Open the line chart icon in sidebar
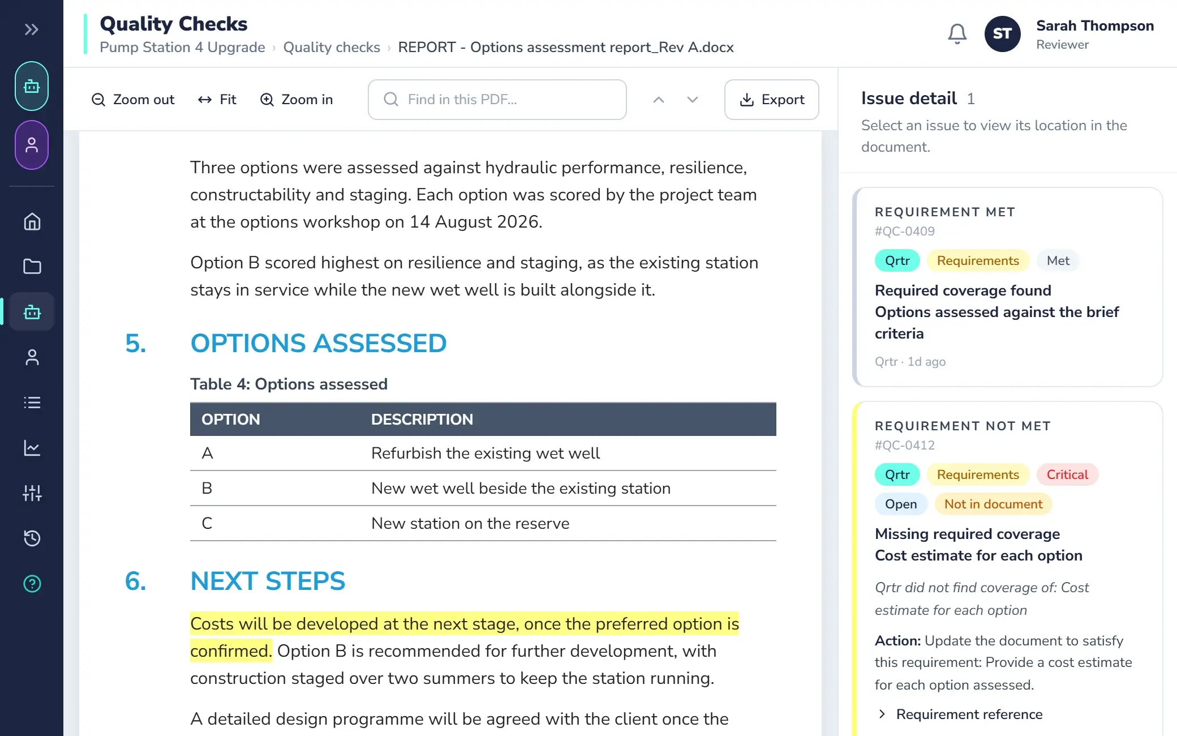Image resolution: width=1177 pixels, height=736 pixels. pyautogui.click(x=32, y=448)
